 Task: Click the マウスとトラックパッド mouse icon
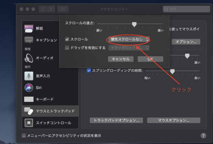(x=29, y=111)
